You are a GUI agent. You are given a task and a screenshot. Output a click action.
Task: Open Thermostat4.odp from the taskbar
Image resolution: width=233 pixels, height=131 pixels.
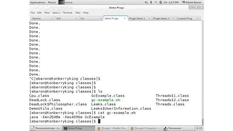[x=46, y=128]
